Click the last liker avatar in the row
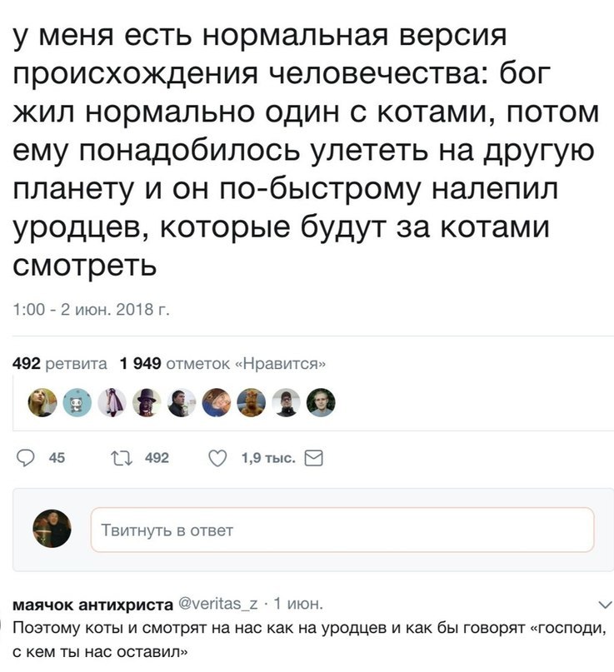 321,402
